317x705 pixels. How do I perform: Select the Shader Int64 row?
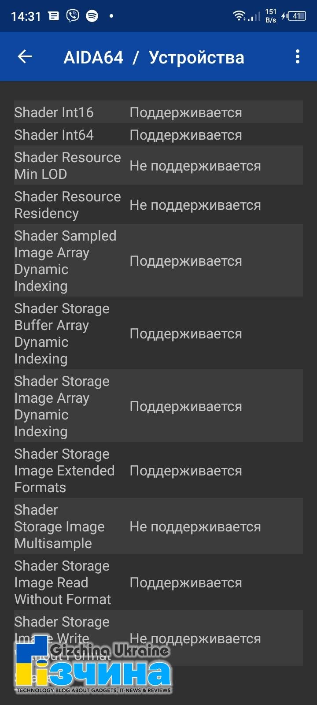pos(158,134)
